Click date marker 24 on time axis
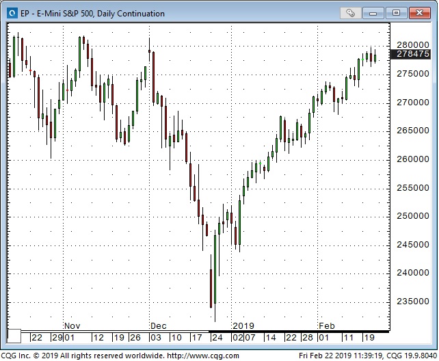This screenshot has width=439, height=361. [x=217, y=338]
